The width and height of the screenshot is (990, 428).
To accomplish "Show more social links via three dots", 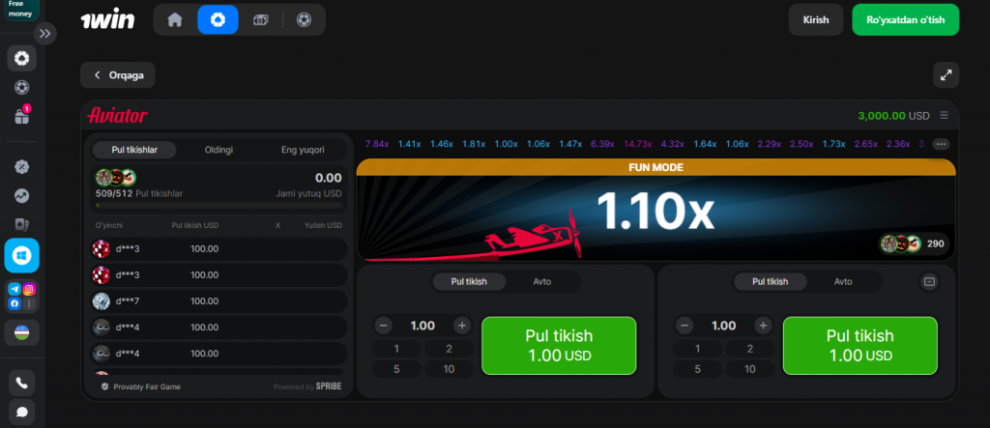I will tap(29, 303).
